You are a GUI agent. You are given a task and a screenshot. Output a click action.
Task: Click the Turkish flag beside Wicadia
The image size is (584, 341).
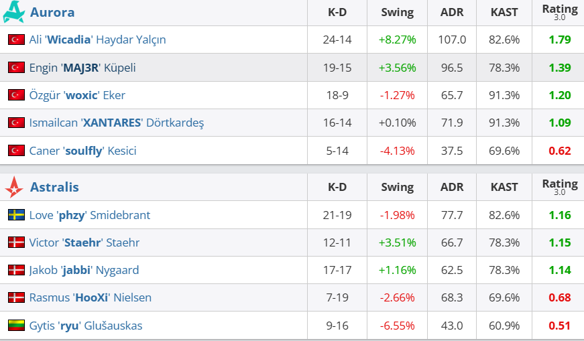[16, 40]
